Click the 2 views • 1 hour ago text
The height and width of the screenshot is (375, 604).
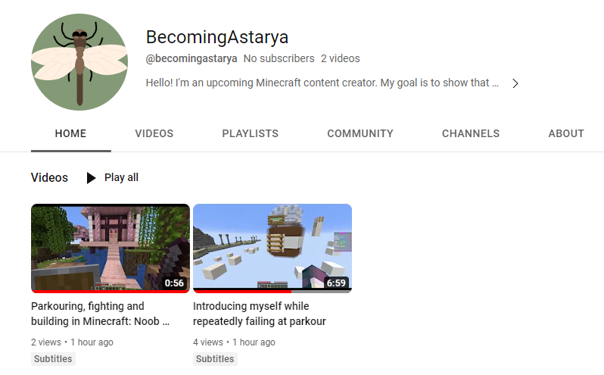coord(72,342)
